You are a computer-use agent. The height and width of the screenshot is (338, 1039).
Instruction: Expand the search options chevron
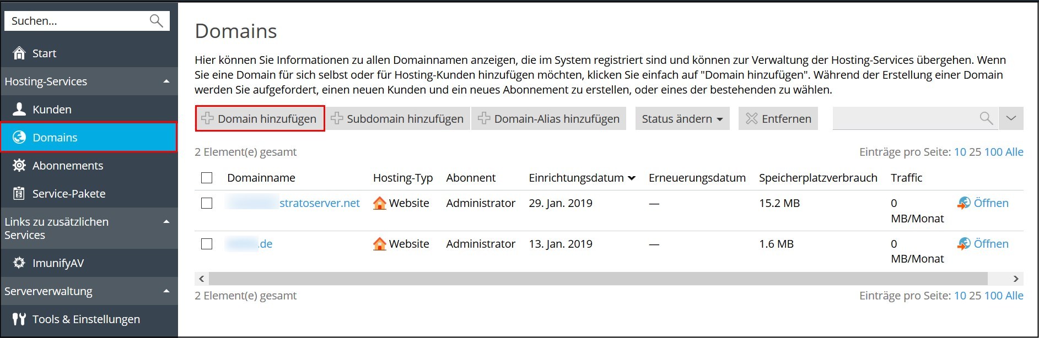click(x=1011, y=118)
